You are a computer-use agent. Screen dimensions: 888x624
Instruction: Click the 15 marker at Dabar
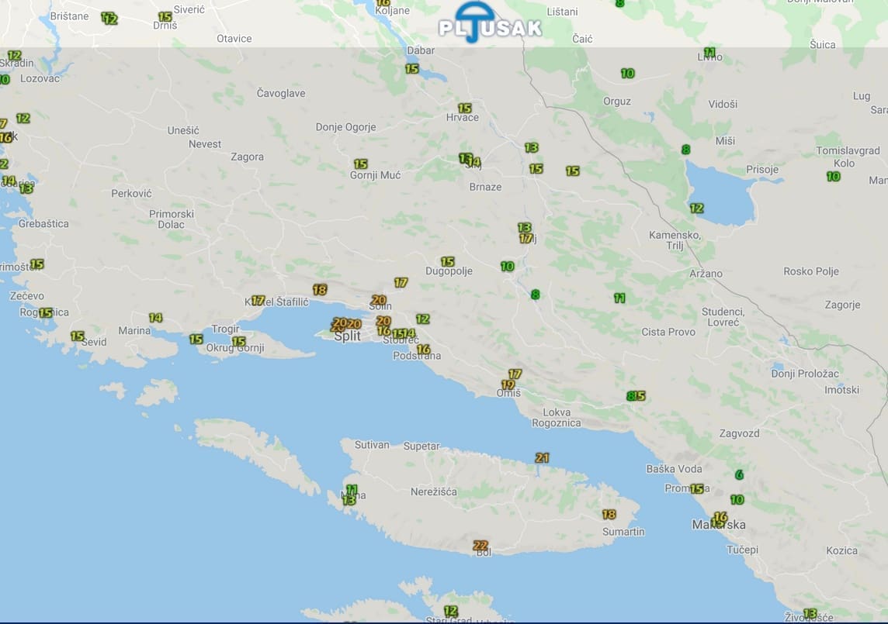[x=411, y=68]
